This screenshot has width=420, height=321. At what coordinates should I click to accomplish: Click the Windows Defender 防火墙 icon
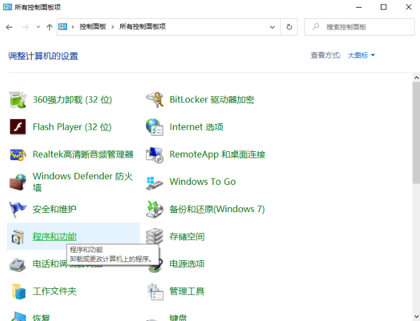tap(17, 182)
